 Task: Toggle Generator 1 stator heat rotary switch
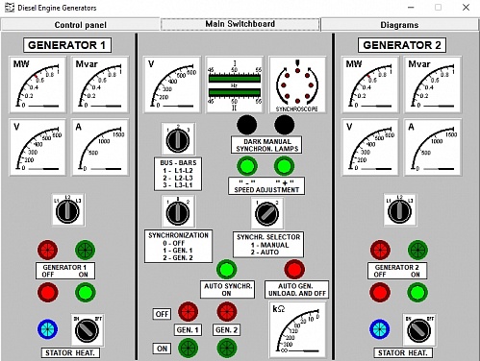pyautogui.click(x=87, y=330)
